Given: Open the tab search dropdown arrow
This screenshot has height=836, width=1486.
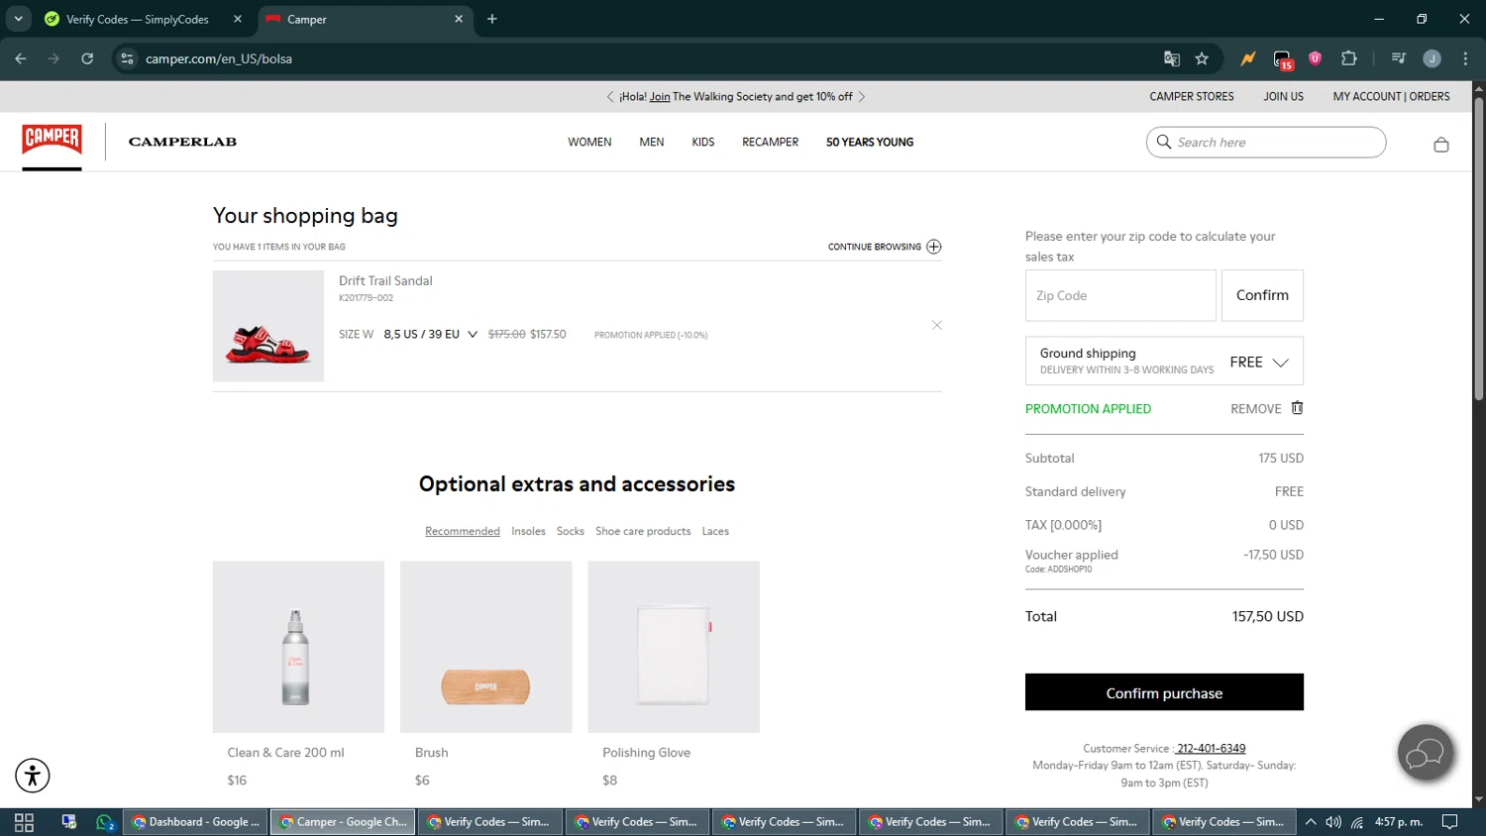Looking at the screenshot, I should point(18,19).
